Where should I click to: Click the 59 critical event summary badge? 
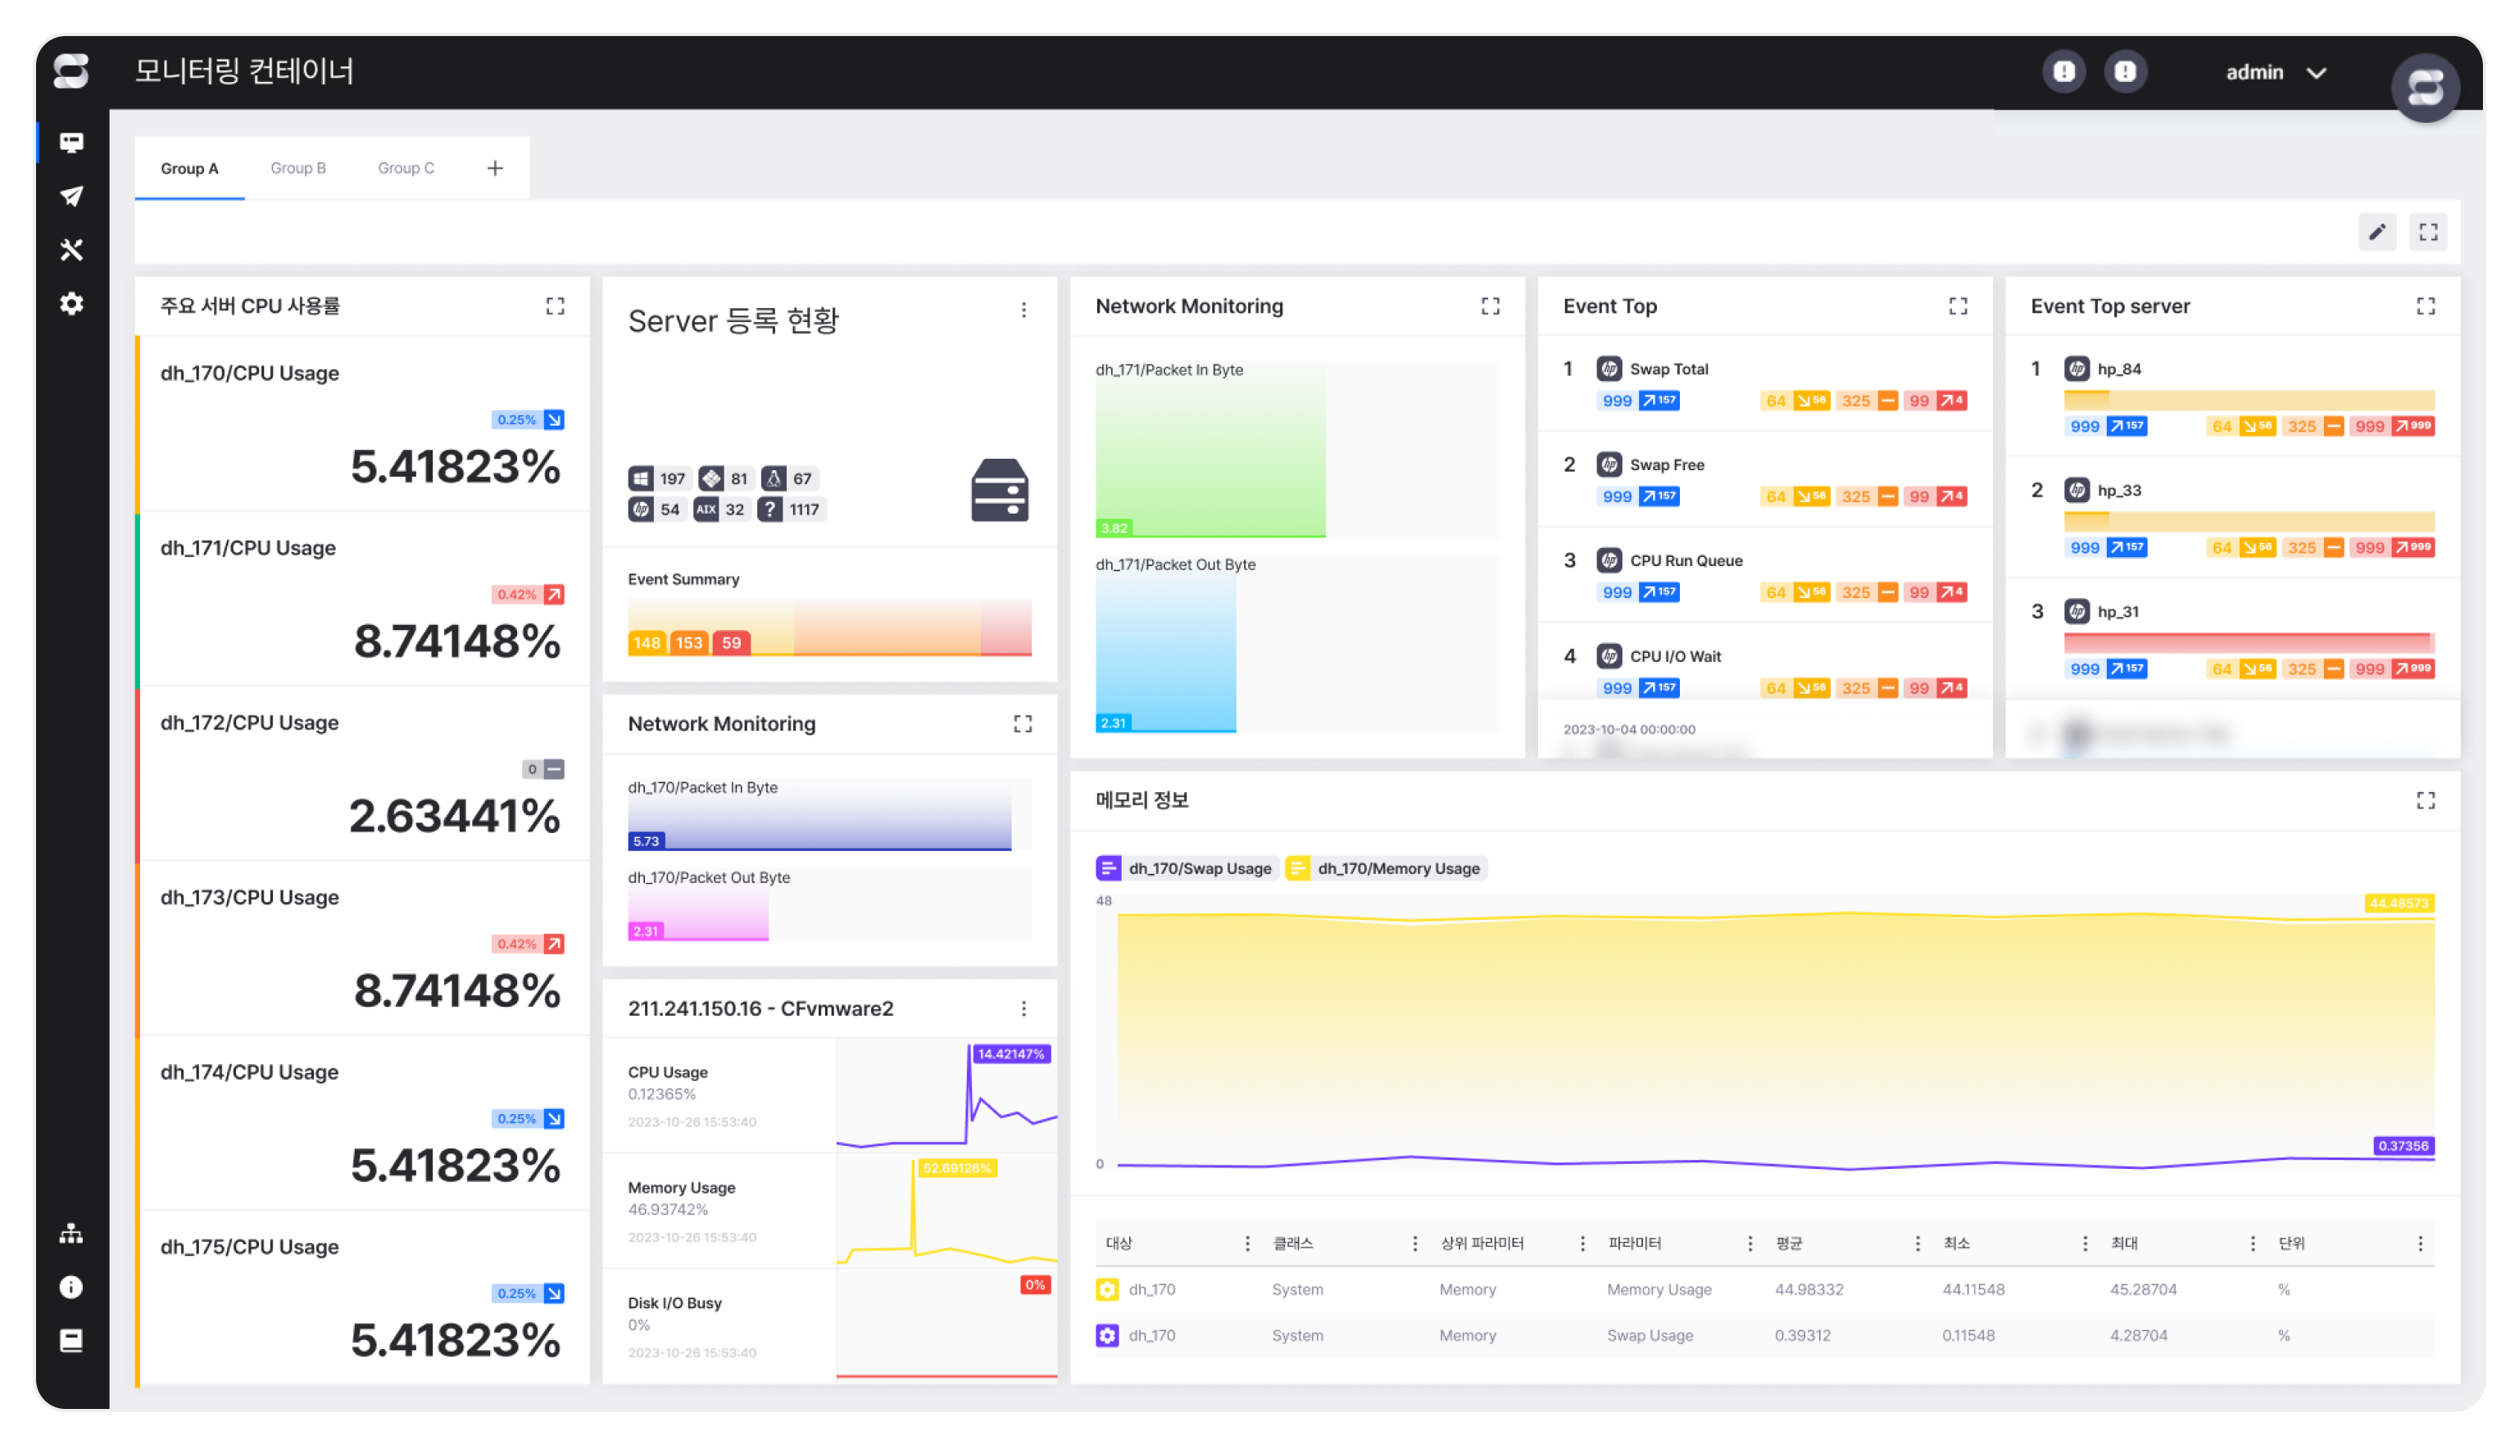[x=732, y=643]
